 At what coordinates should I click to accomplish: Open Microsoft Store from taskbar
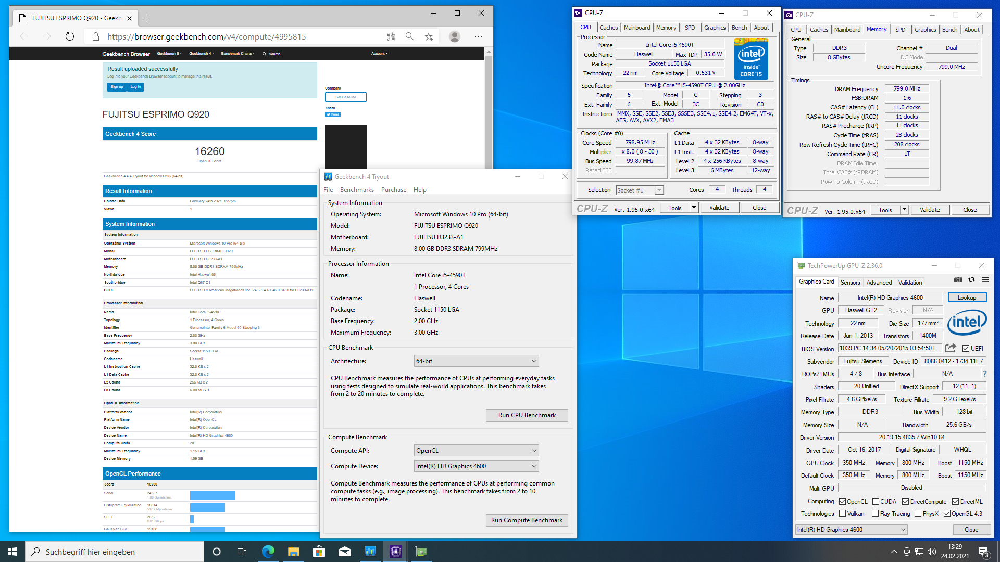[x=319, y=552]
